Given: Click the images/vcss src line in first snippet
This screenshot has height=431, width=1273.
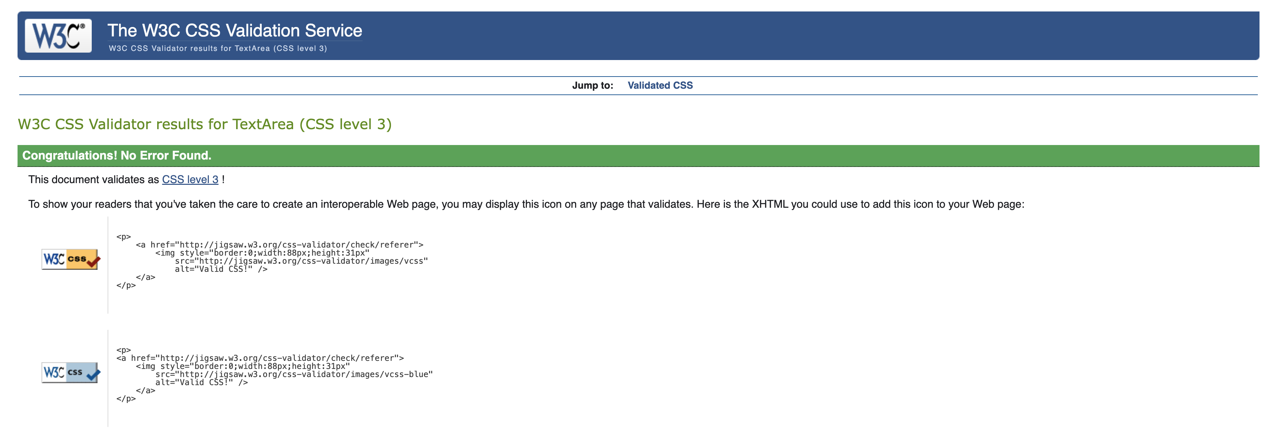Looking at the screenshot, I should coord(301,261).
